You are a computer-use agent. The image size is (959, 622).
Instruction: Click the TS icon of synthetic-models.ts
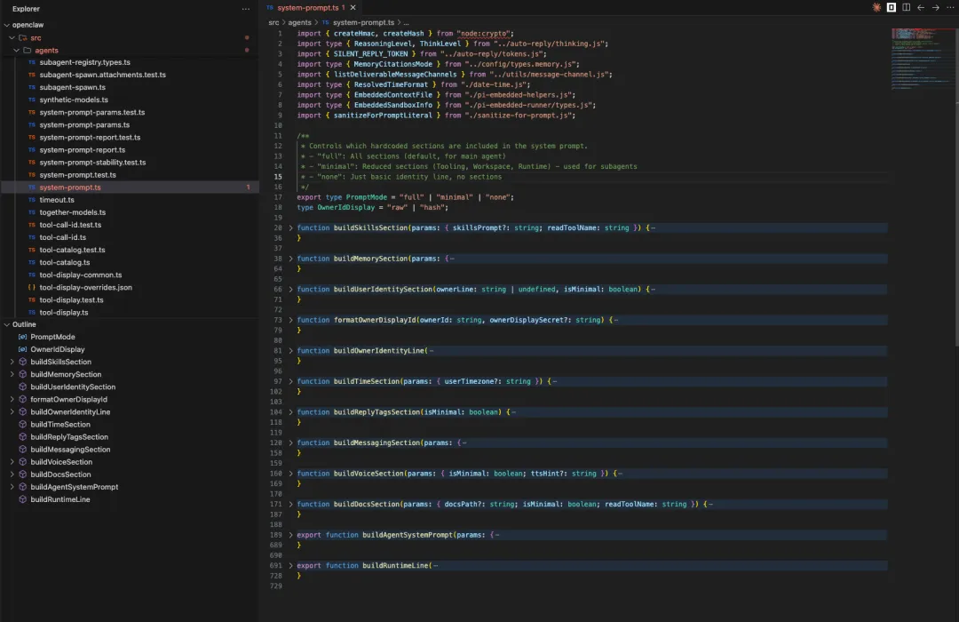click(32, 100)
